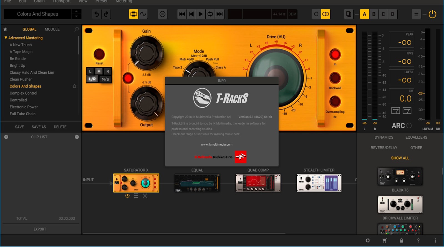Viewport: 444px width, 249px height.
Task: Step to previous preset with up arrow
Action: 76,11
